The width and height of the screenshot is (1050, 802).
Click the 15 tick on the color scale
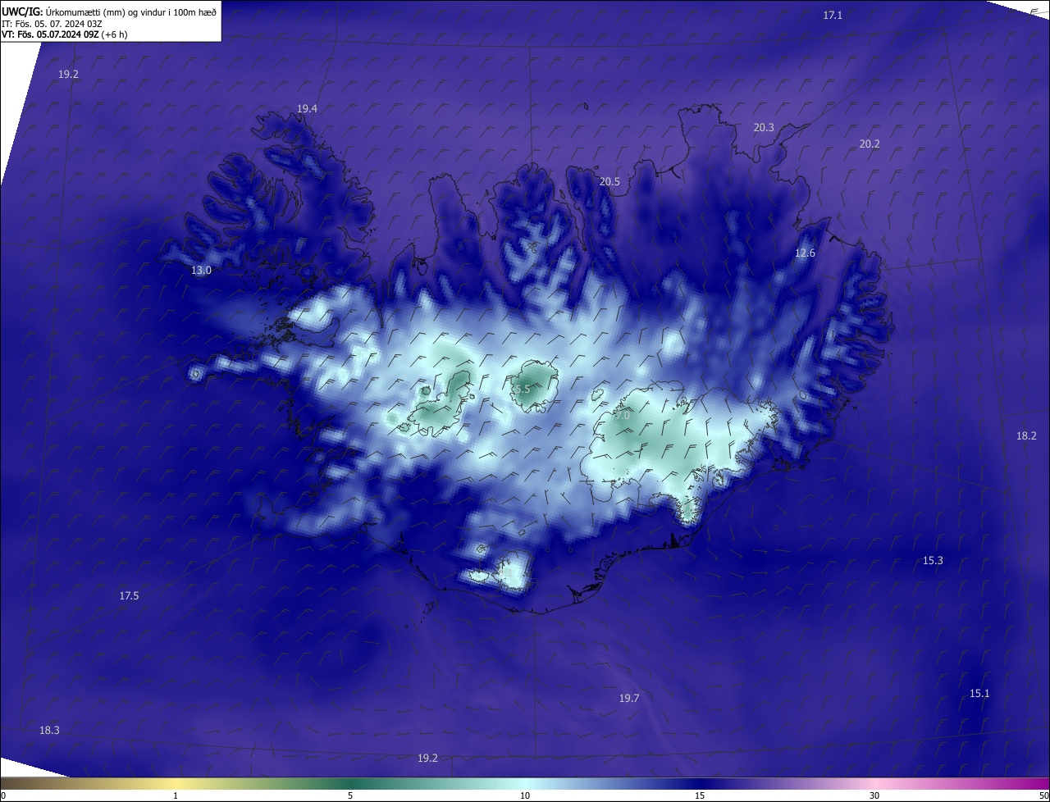(700, 795)
